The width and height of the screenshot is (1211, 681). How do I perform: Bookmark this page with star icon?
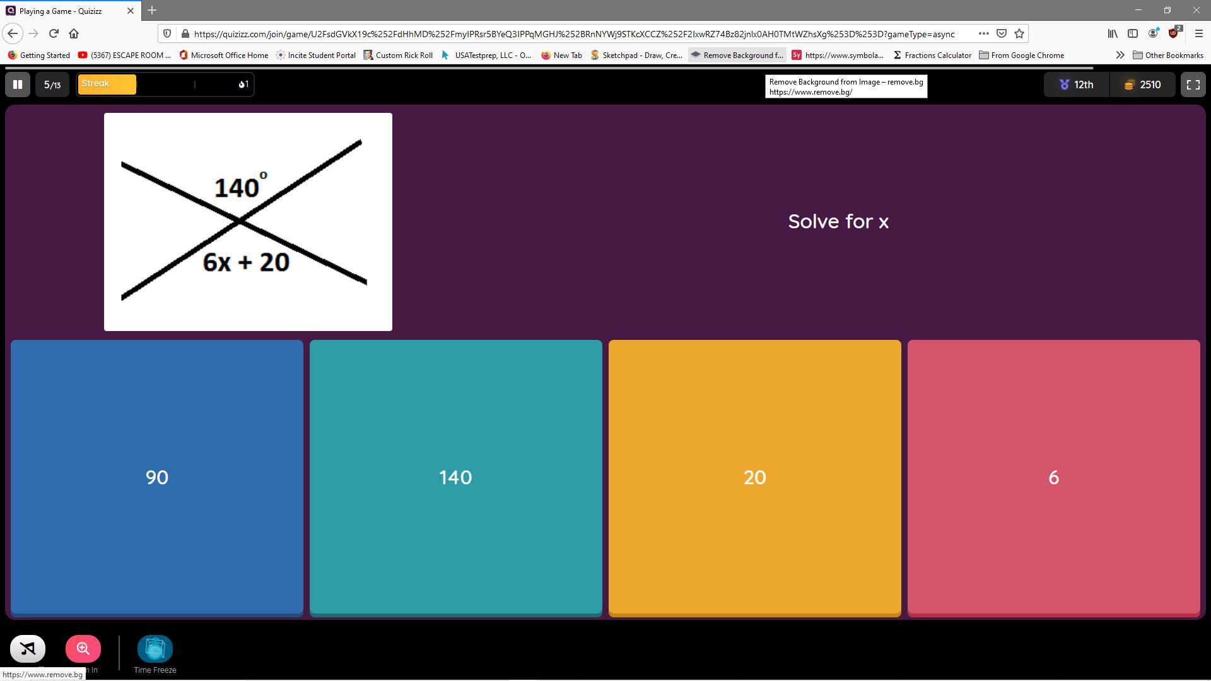coord(1019,33)
